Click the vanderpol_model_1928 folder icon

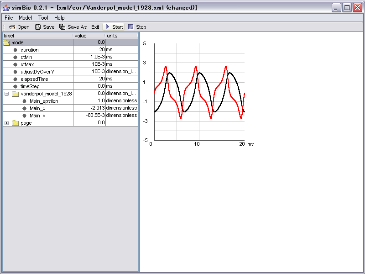pyautogui.click(x=16, y=94)
